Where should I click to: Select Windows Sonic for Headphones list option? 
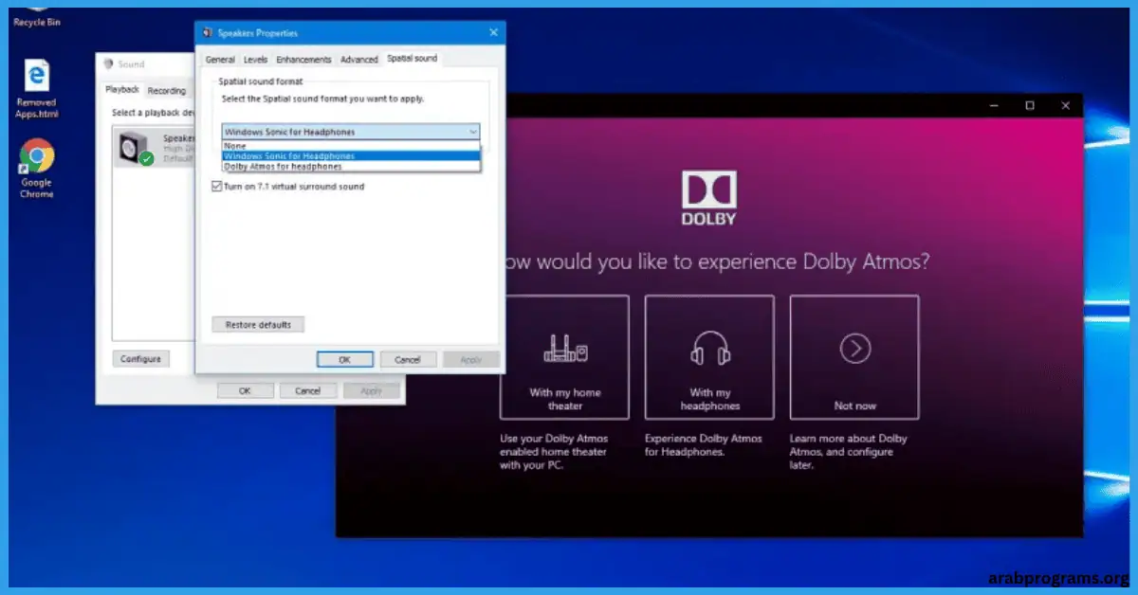(x=351, y=155)
